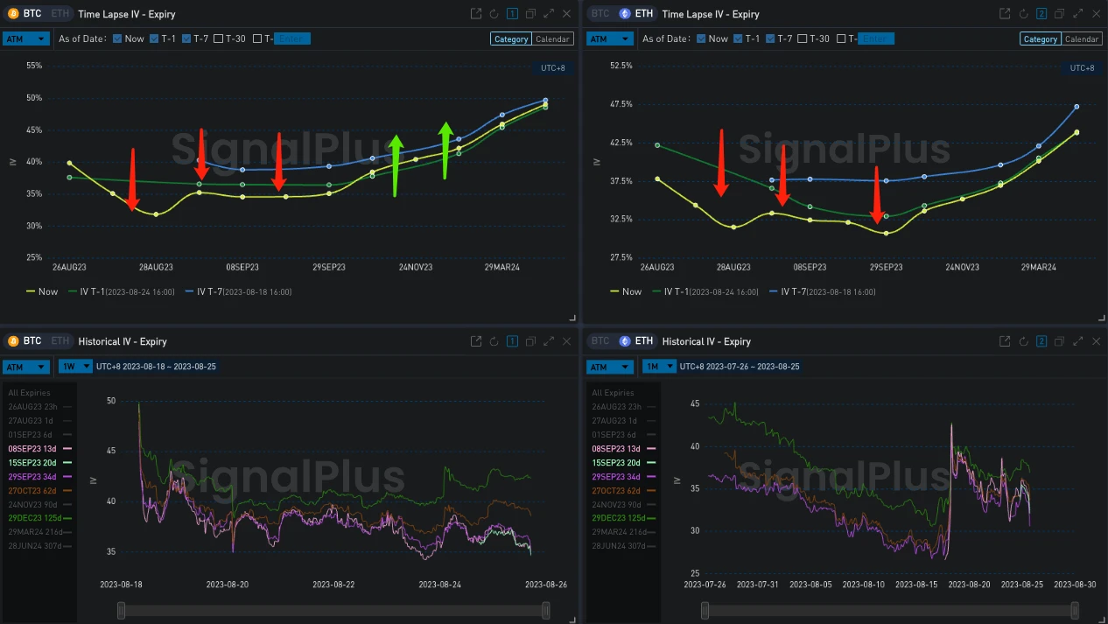Uncheck the T-1 checkbox in BTC Time Lapse panel
Viewport: 1108px width, 624px height.
[x=154, y=39]
